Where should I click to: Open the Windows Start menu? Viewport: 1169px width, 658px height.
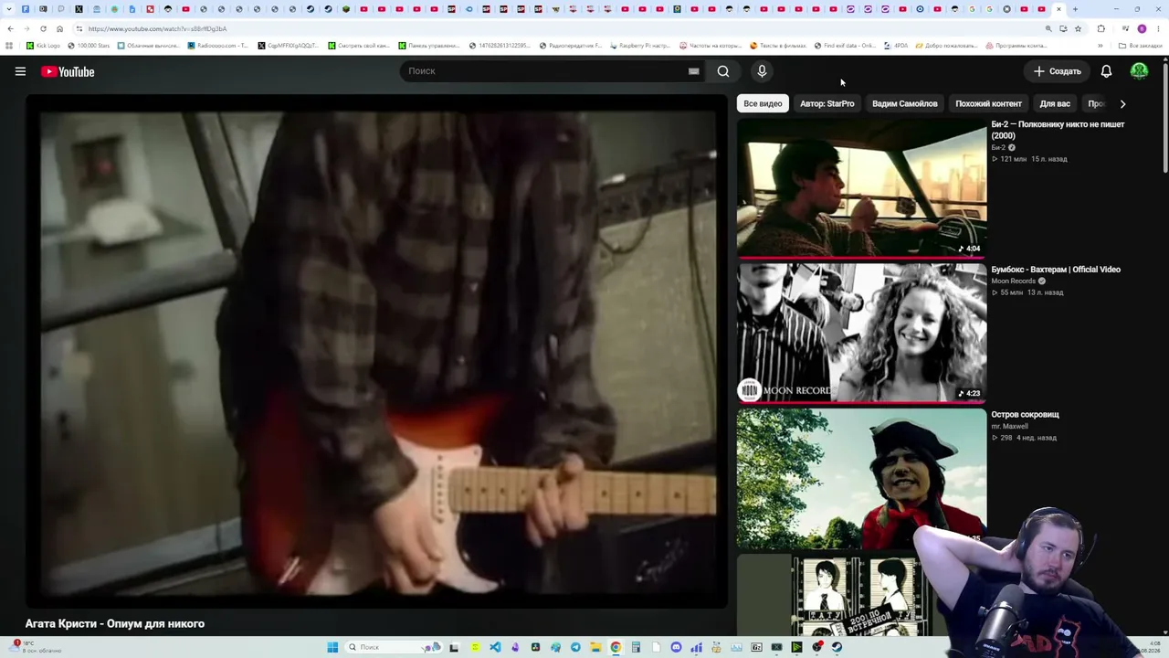click(332, 647)
